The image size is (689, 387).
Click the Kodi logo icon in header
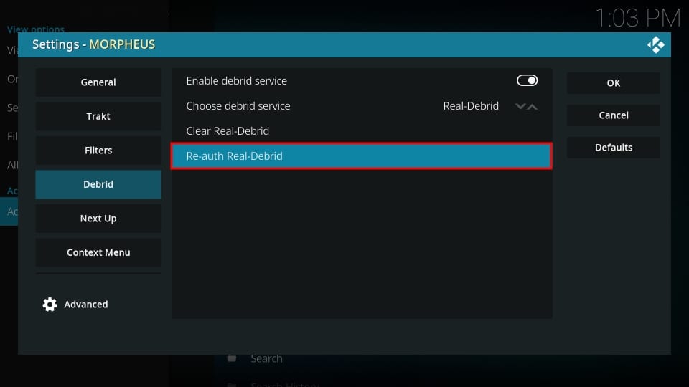pos(655,44)
